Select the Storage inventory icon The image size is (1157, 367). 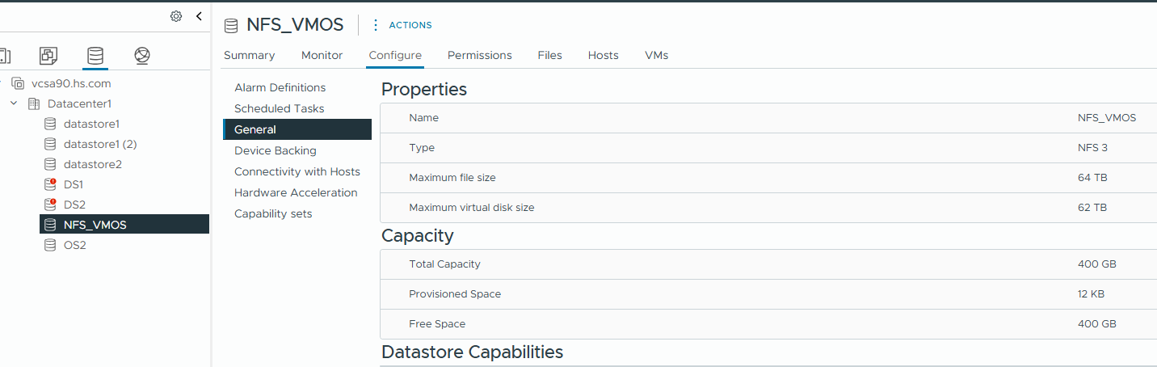[x=95, y=56]
